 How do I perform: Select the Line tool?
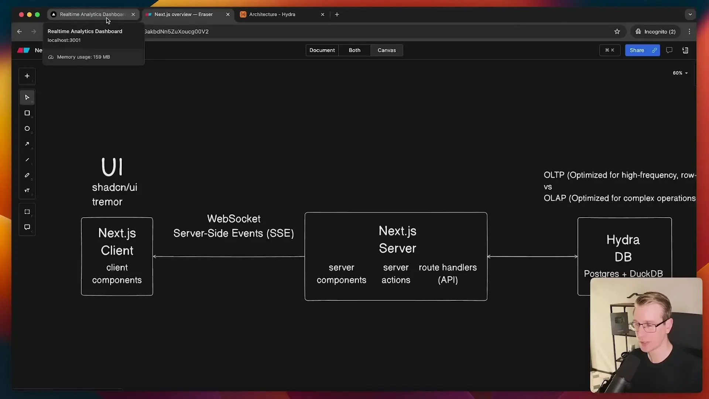click(x=27, y=160)
